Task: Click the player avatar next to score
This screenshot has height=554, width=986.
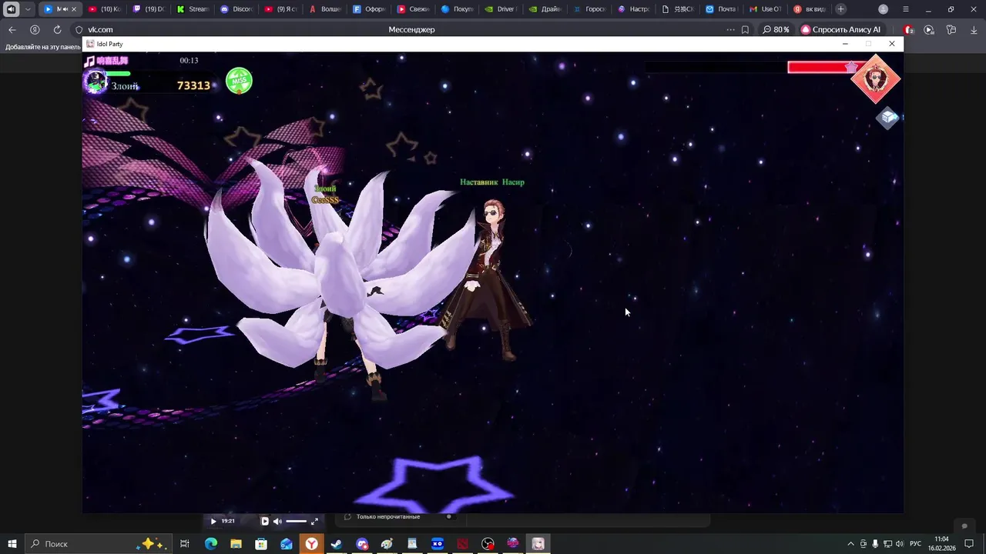Action: (96, 82)
